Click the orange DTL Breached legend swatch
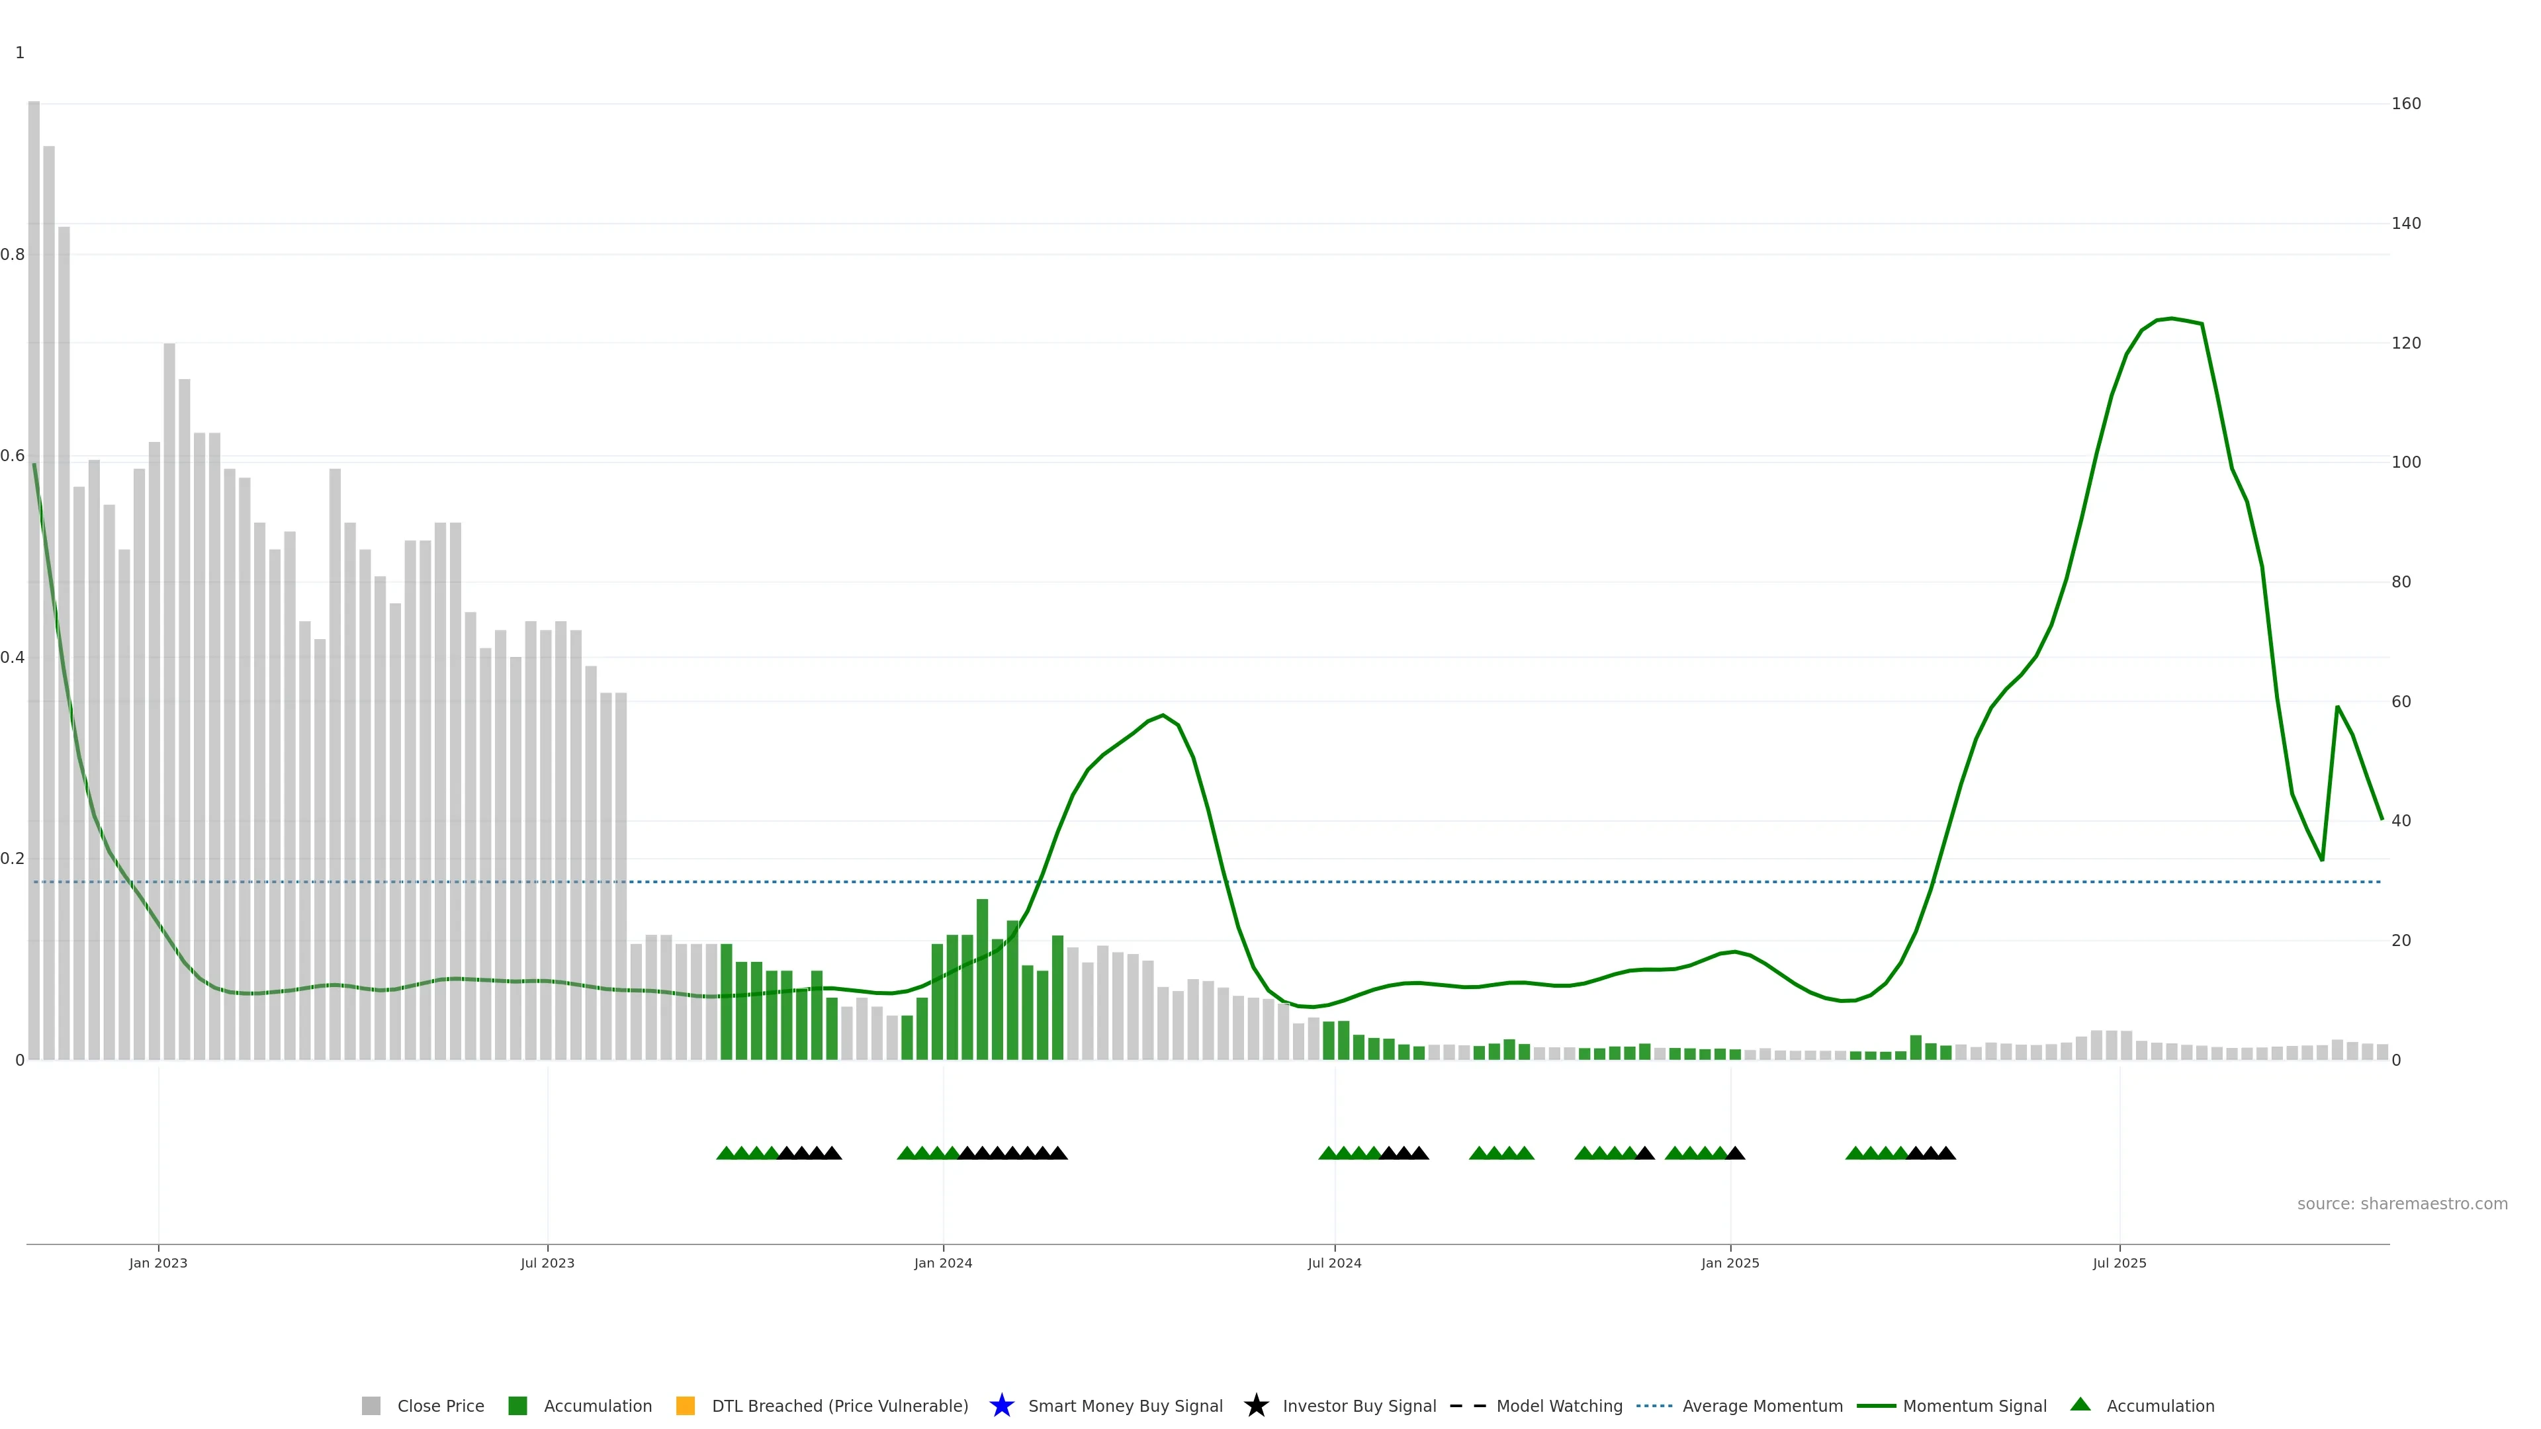Viewport: 2541px width, 1429px height. click(686, 1405)
